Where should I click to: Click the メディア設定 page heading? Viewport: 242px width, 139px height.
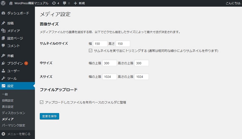[55, 14]
